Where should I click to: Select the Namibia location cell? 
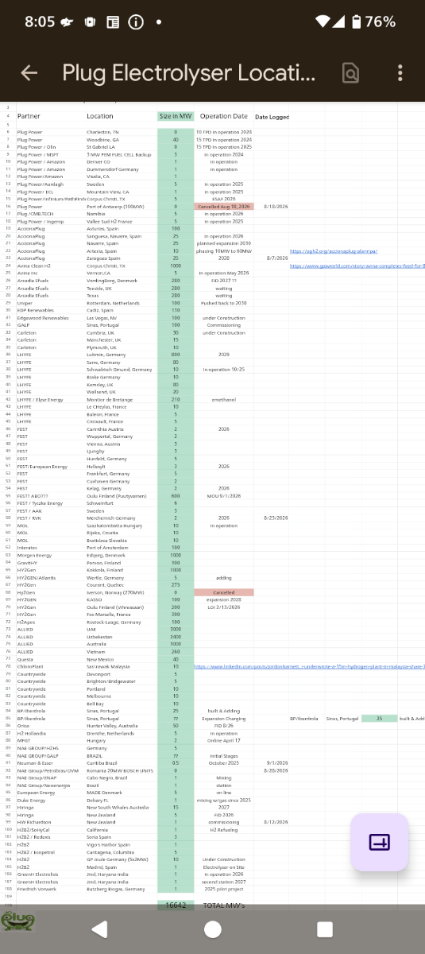click(95, 214)
